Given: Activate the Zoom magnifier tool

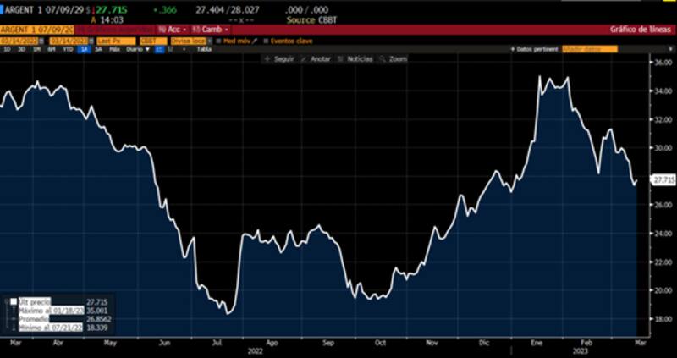Looking at the screenshot, I should [x=383, y=59].
